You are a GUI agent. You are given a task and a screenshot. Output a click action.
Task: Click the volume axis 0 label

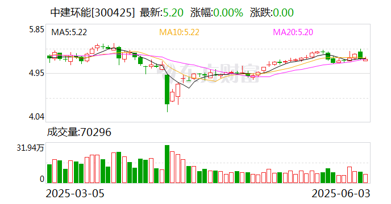(x=42, y=179)
